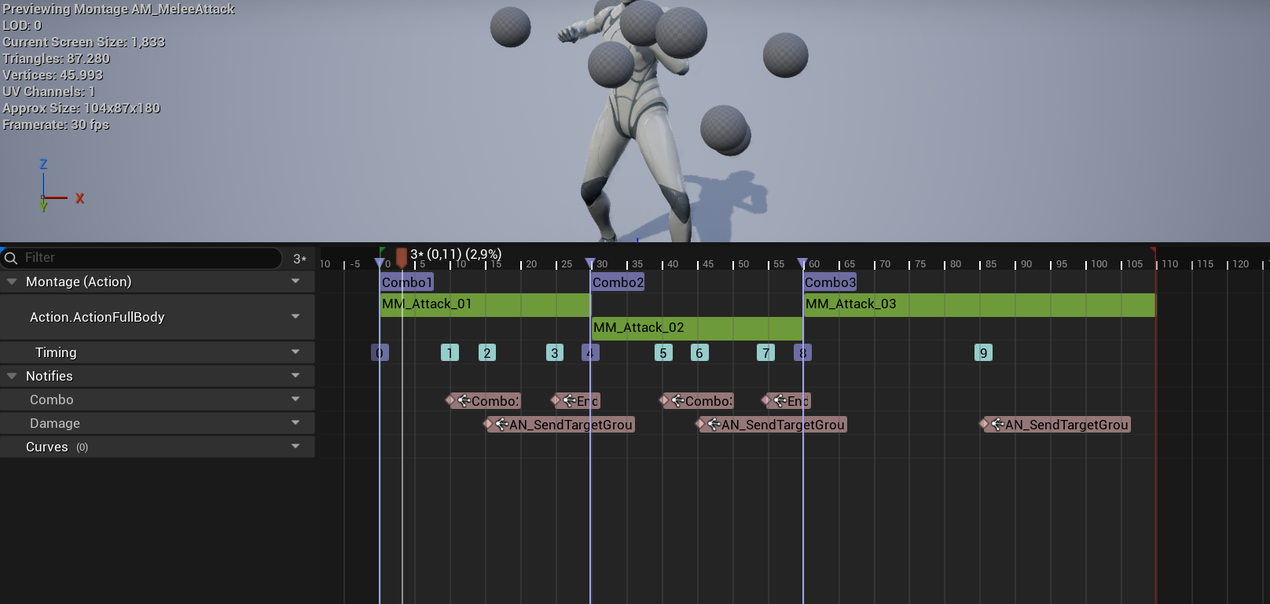Click timing node 5
The height and width of the screenshot is (604, 1270).
(x=663, y=353)
